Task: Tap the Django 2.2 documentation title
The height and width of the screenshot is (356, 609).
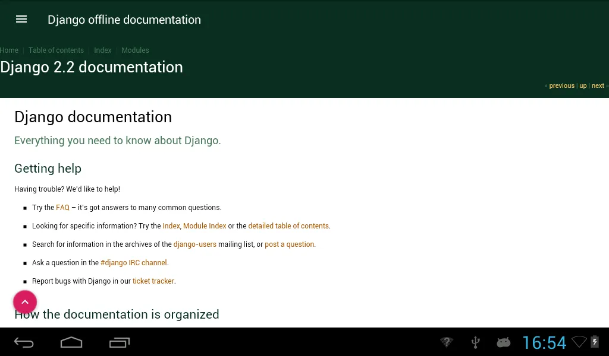Action: (91, 67)
